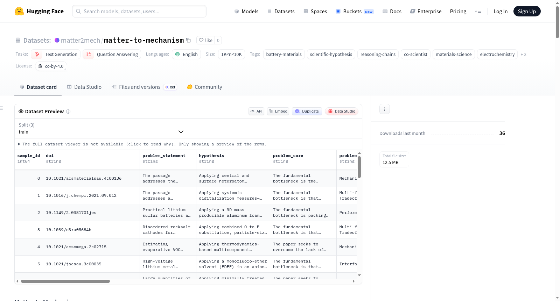
Task: Toggle the left table-of-contents sidebar icon
Action: click(1, 108)
